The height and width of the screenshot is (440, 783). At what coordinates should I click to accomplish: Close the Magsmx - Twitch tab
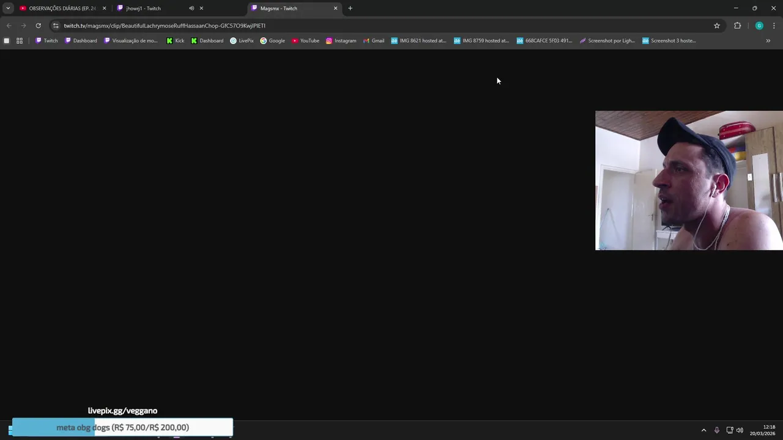(x=335, y=8)
